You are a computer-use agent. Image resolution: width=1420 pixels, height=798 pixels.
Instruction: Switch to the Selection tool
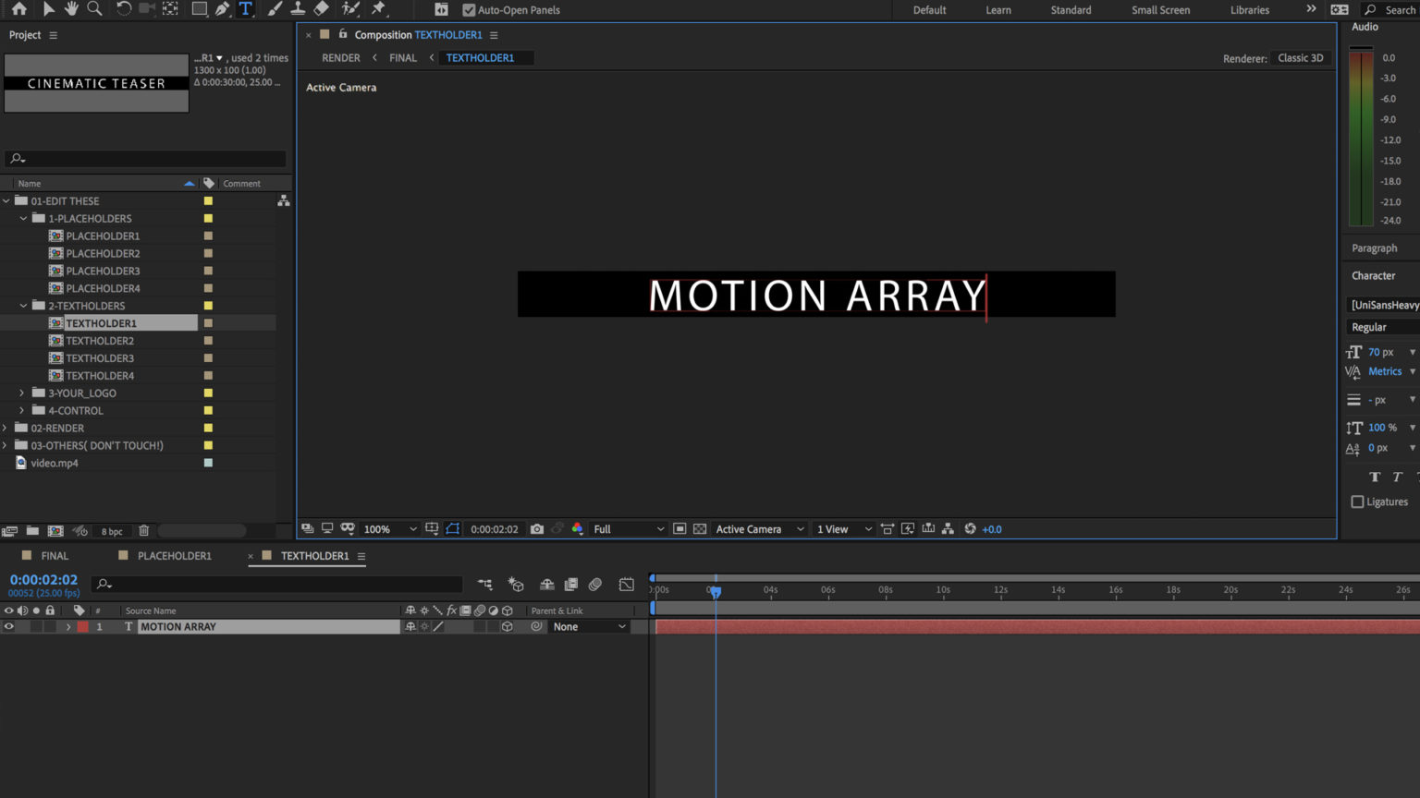49,10
